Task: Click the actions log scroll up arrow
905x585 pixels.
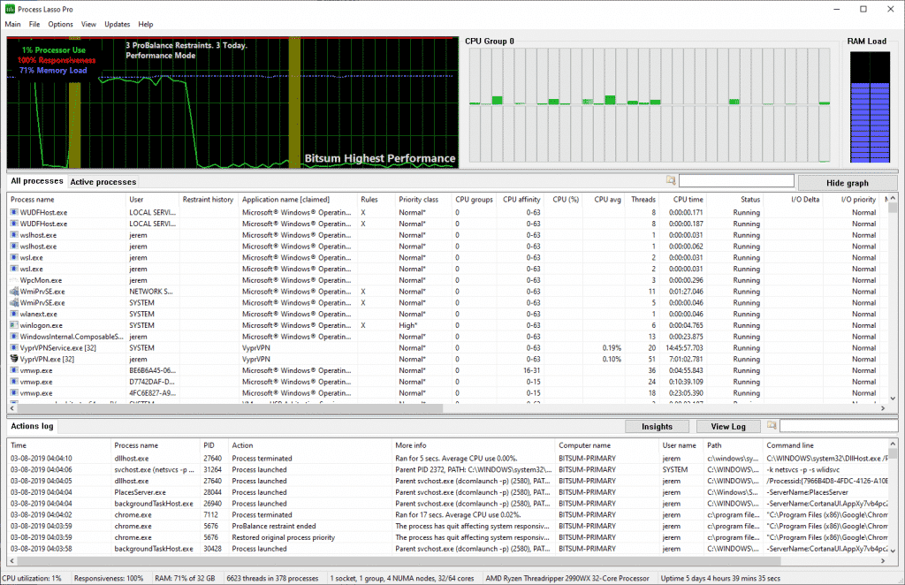Action: (893, 444)
